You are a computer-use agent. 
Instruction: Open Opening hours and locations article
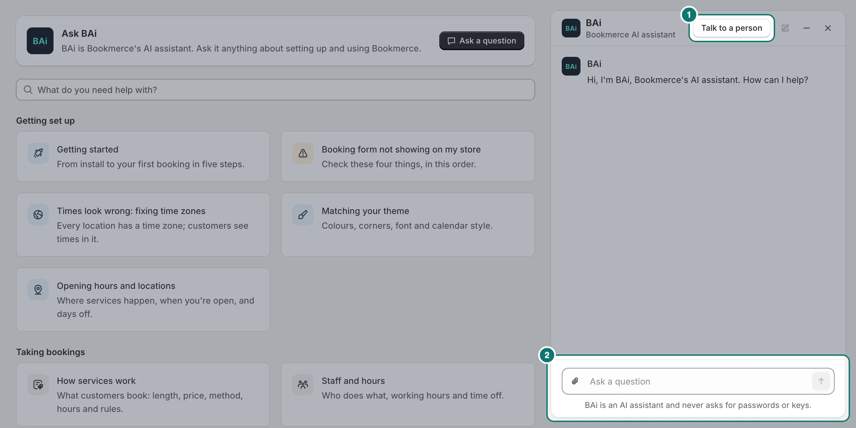[x=143, y=300]
